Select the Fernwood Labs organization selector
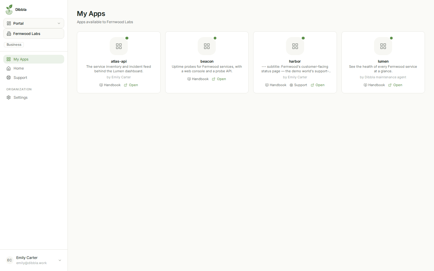 click(x=34, y=34)
